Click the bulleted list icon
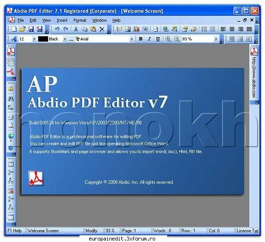Screen dimensions: 265x242 tap(213, 29)
